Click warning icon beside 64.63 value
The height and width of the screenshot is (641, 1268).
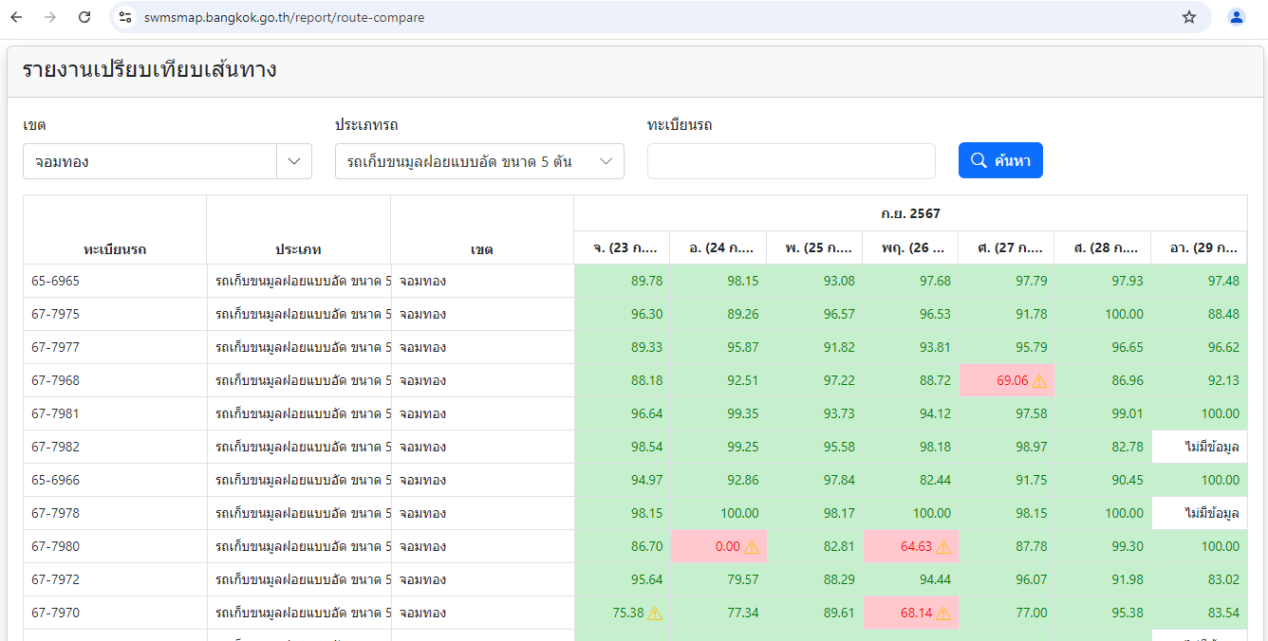coord(943,547)
